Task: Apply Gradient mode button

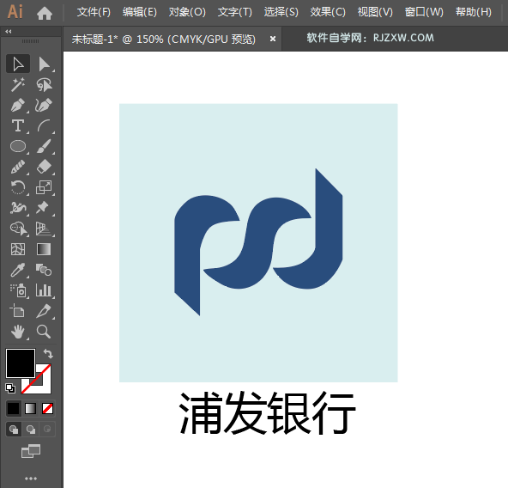Action: 30,408
